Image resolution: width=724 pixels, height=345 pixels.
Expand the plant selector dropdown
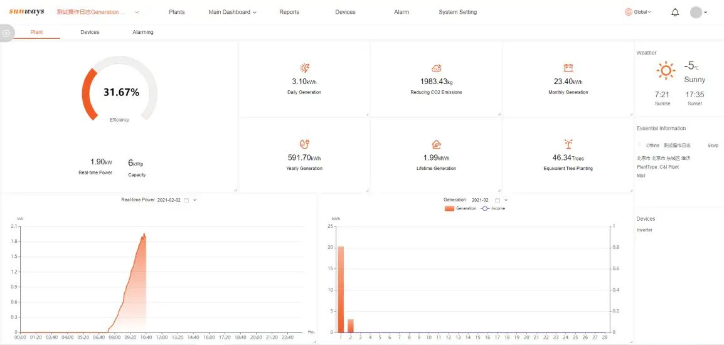tap(137, 13)
